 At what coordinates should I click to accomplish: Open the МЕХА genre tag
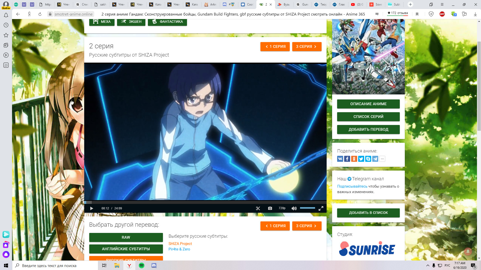coord(102,22)
